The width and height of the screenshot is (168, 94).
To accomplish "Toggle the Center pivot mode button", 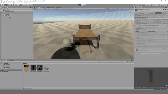I will (25, 5).
